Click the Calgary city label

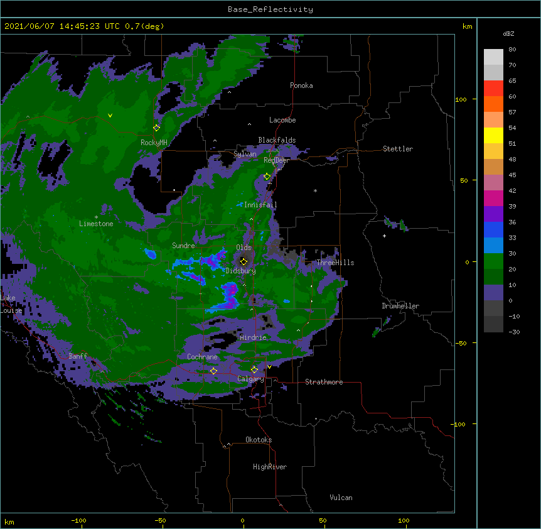tap(250, 379)
